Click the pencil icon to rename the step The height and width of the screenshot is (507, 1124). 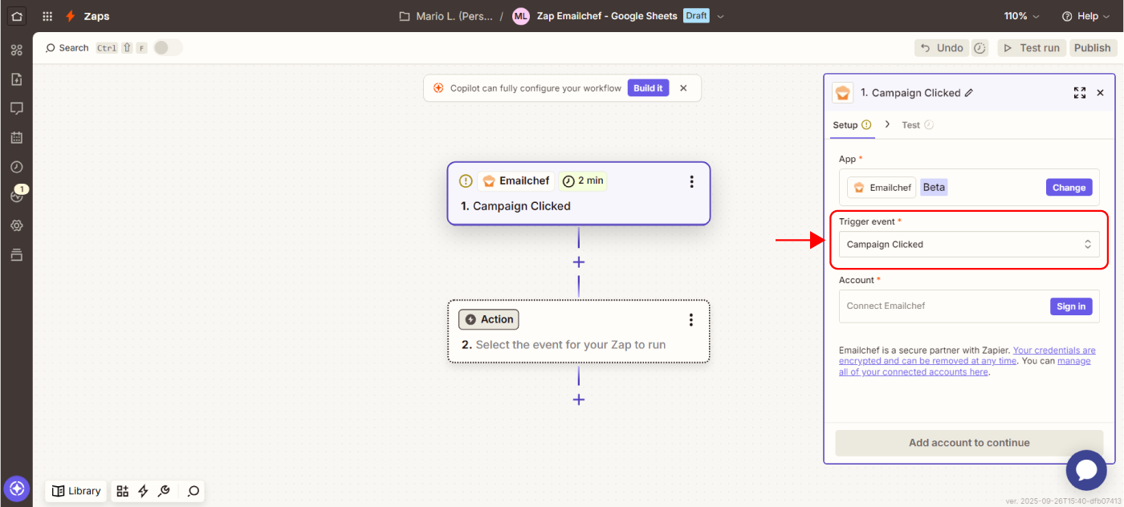(x=969, y=93)
